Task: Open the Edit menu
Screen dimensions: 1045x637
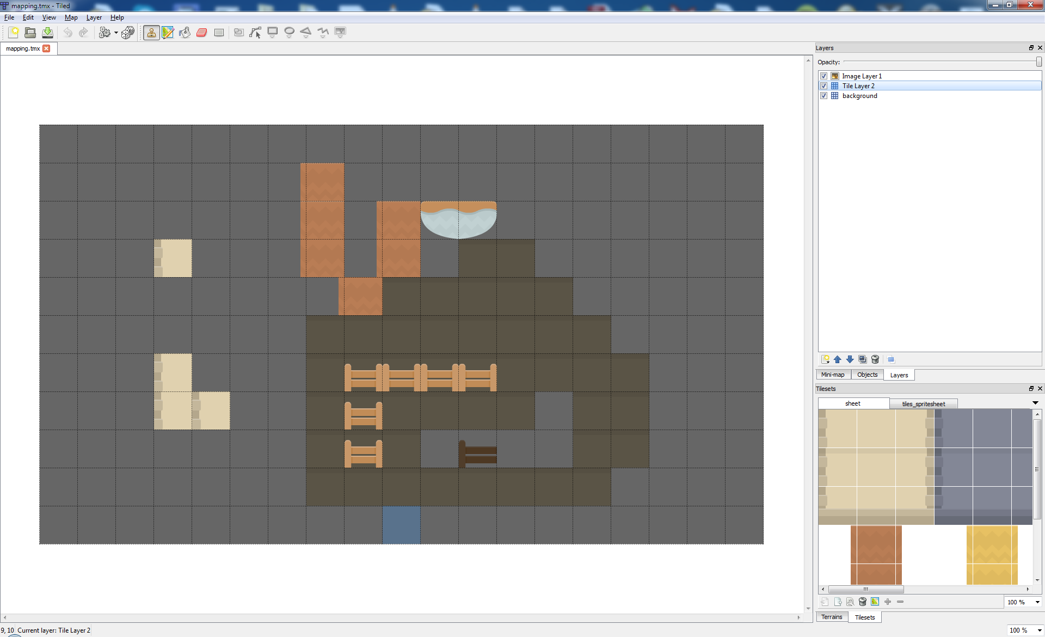Action: (x=28, y=17)
